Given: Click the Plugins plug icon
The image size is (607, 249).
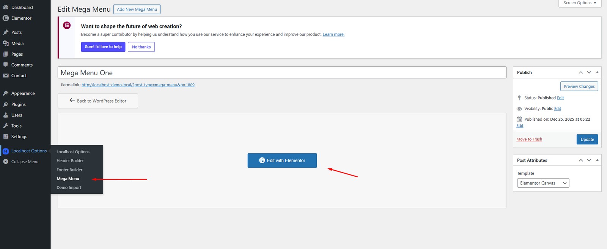Looking at the screenshot, I should pyautogui.click(x=6, y=104).
